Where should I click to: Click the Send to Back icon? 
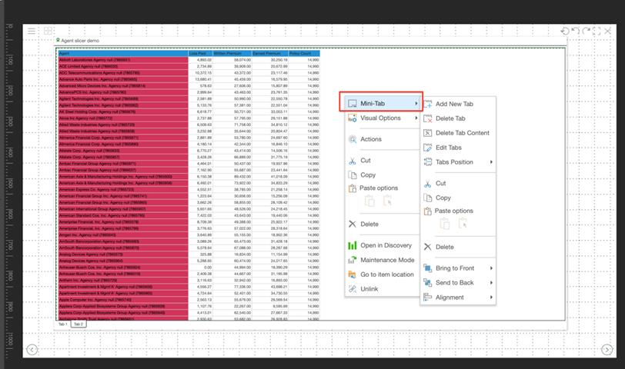click(428, 283)
